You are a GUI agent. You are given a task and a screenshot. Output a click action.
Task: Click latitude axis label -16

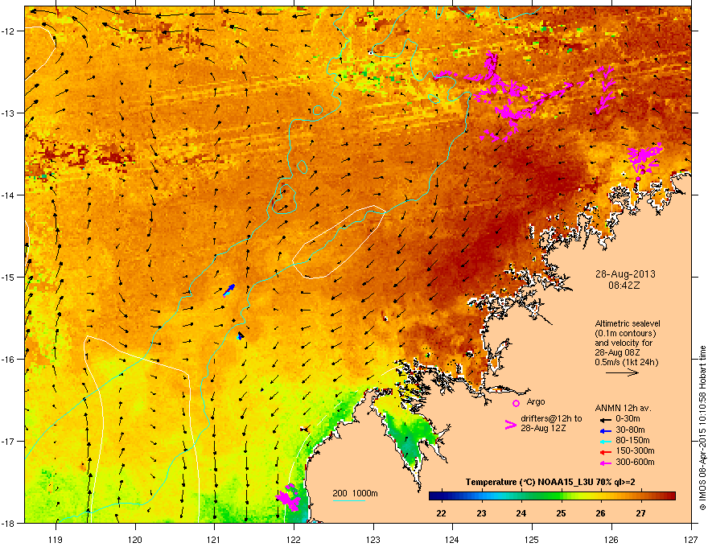click(x=8, y=360)
